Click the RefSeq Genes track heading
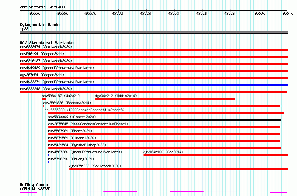 point(34,185)
